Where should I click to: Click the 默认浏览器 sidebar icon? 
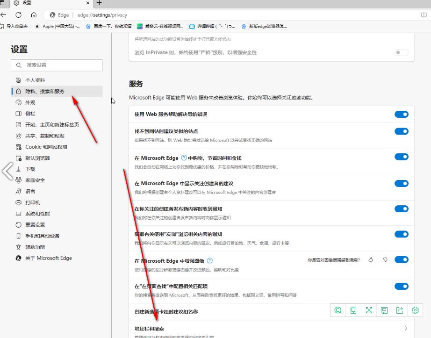coord(18,158)
